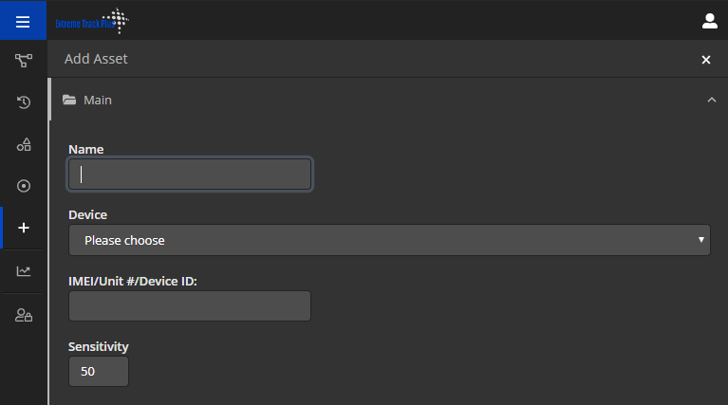
Task: Click the Sensitivity value field showing 50
Action: tap(99, 372)
